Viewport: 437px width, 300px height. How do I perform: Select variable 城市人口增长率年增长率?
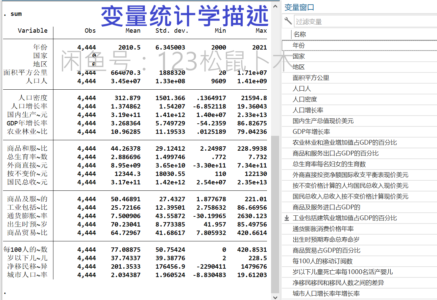click(x=359, y=294)
